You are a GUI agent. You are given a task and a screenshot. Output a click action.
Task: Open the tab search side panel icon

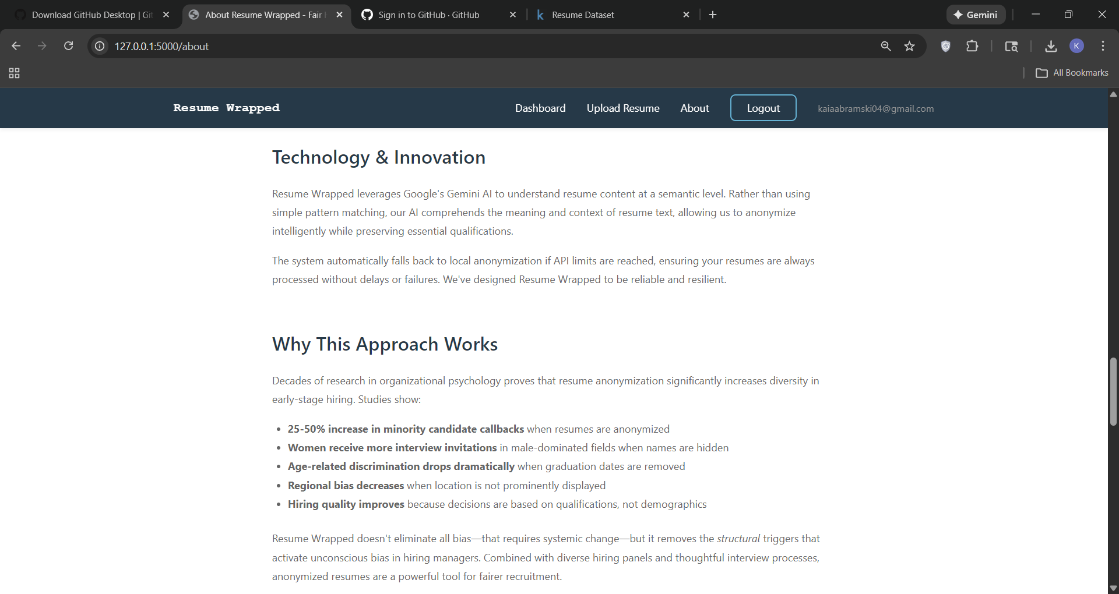pos(1011,46)
